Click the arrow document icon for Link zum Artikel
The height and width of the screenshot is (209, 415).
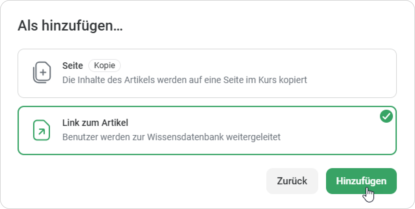[42, 130]
